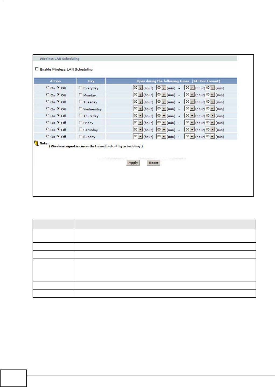This screenshot has width=275, height=387.
Task: Open Wednesday start minute dropdown
Action: (x=161, y=109)
